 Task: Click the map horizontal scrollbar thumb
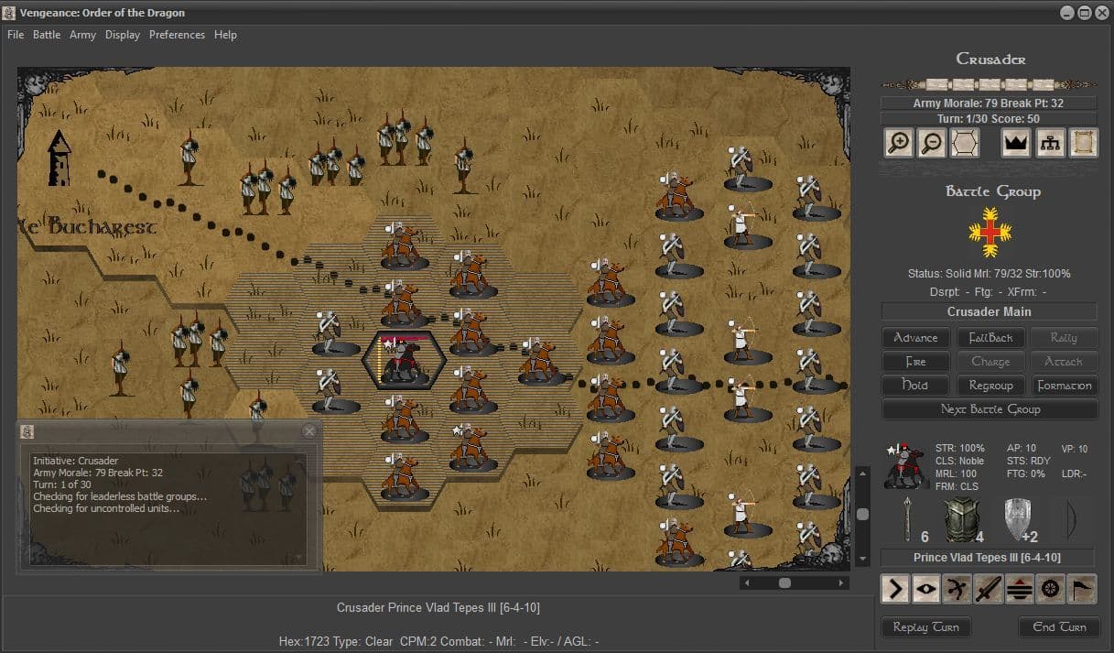[x=784, y=582]
